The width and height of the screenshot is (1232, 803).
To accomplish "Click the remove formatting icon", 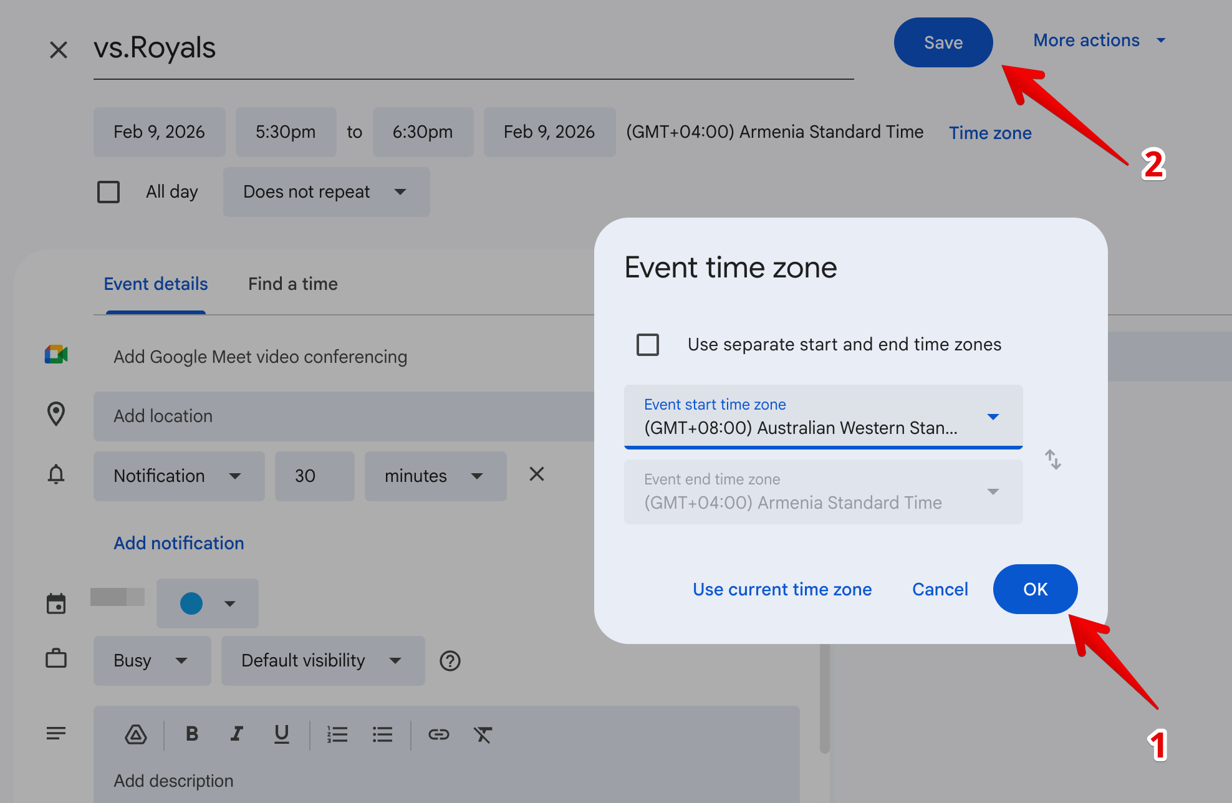I will [x=483, y=734].
